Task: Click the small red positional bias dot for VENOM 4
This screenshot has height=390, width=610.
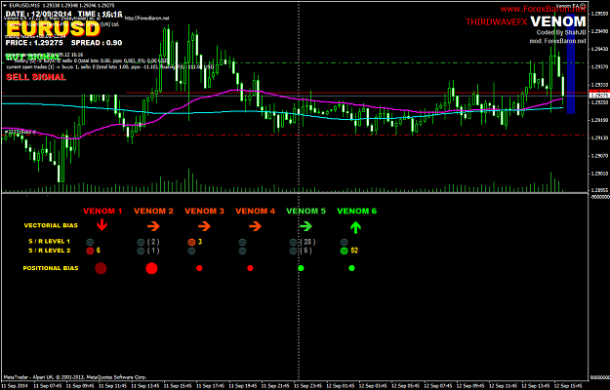Action: click(250, 268)
